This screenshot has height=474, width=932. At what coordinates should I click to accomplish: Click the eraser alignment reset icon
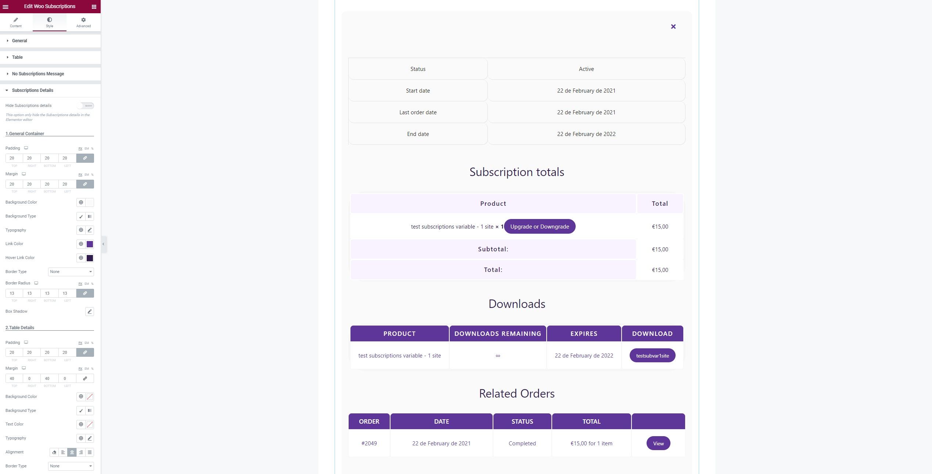pyautogui.click(x=54, y=452)
